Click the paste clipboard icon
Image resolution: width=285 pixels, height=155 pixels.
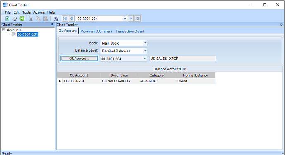[45, 19]
